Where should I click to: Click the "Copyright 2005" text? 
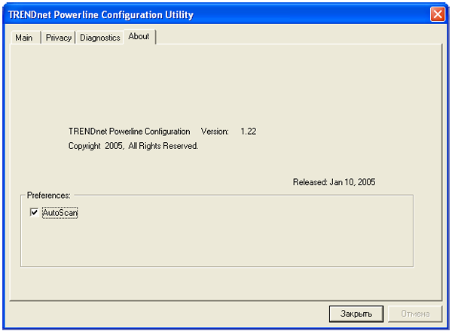(96, 146)
